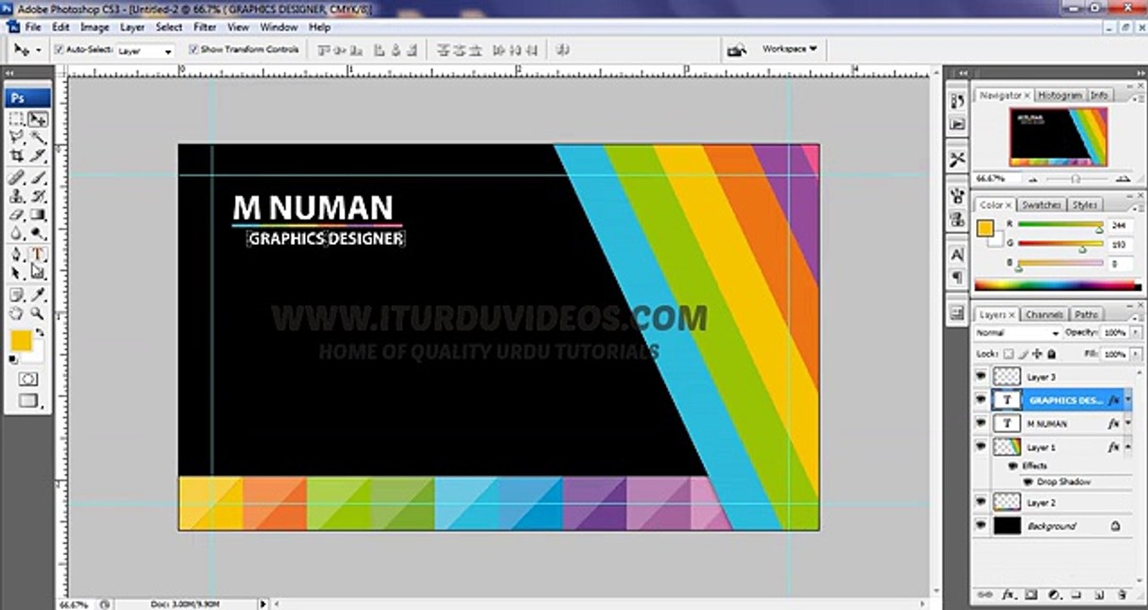Hide the GRAPHICS DESIGNER text layer
This screenshot has height=610, width=1148.
coord(982,400)
